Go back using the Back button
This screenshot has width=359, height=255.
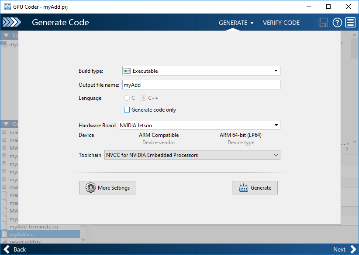coord(15,249)
